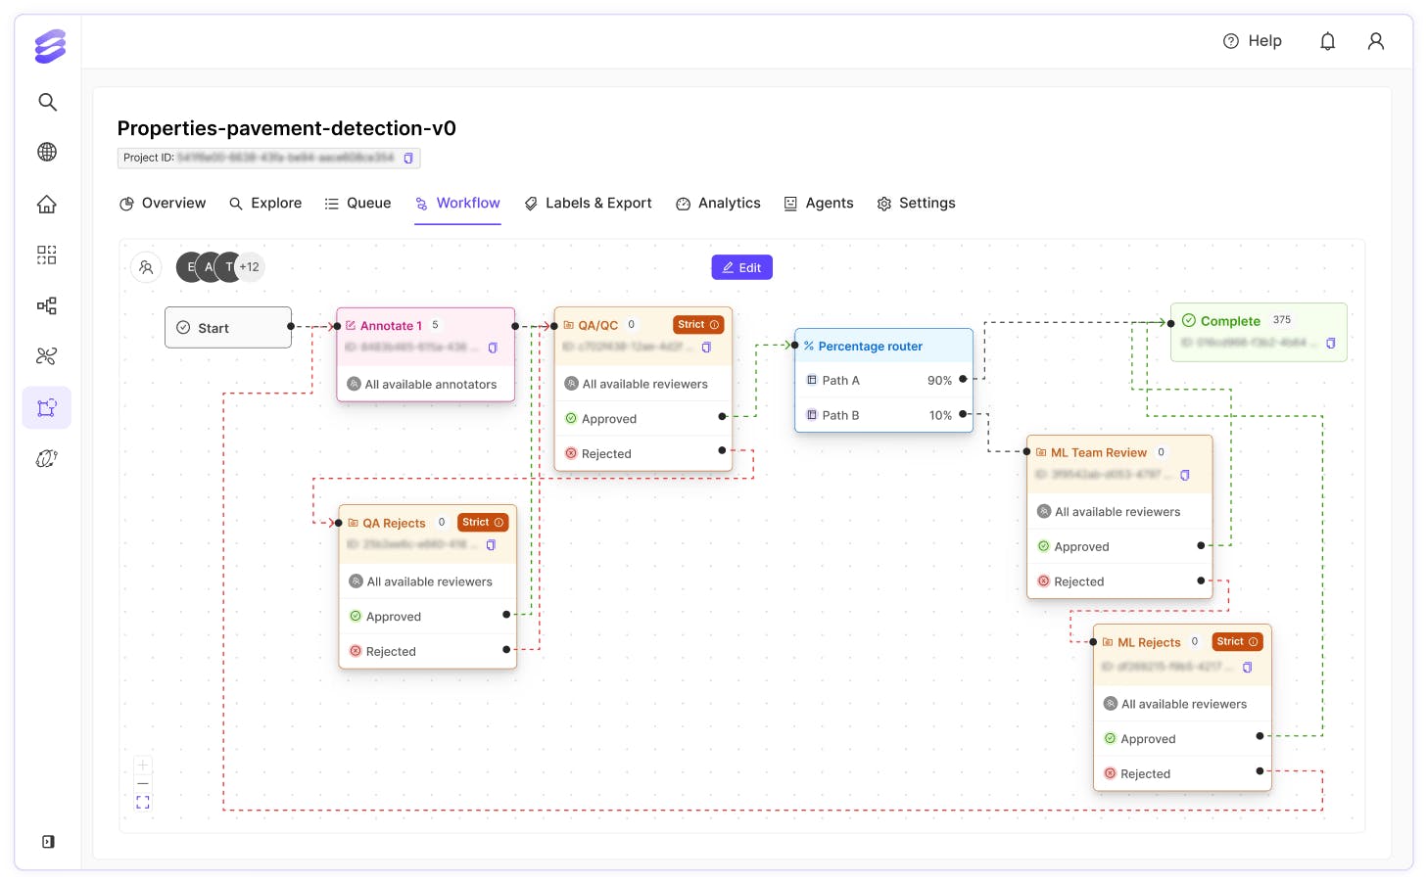The width and height of the screenshot is (1426, 883).
Task: Open notifications bell
Action: click(1328, 41)
